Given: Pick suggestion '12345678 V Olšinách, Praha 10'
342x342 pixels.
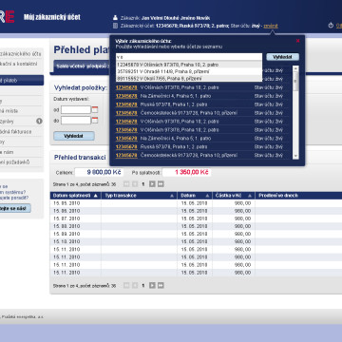Looking at the screenshot, I should coord(189,65).
